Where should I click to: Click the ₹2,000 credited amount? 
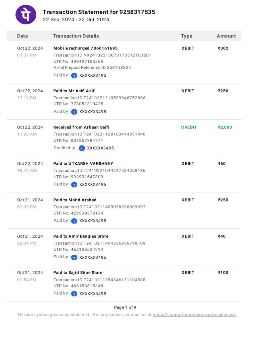pos(225,127)
